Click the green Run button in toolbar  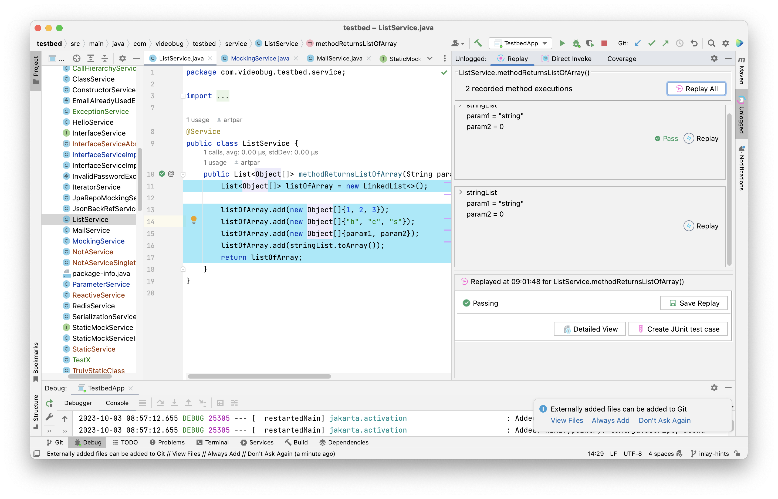point(562,43)
